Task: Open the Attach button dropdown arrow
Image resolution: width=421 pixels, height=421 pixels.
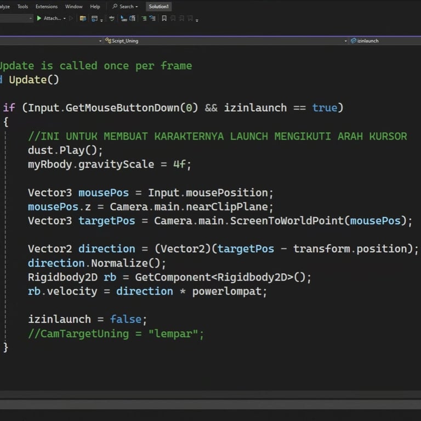Action: 65,19
